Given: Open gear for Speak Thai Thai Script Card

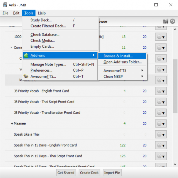Looking at the screenshot, I should 161,156.
